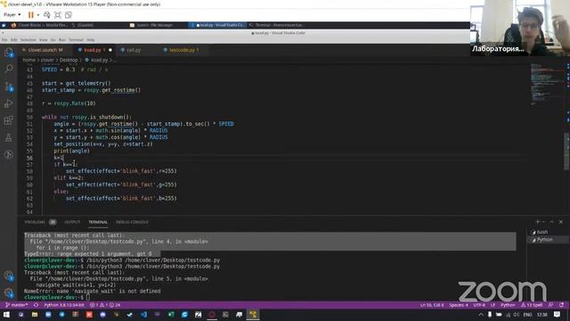Screen dimensions: 570x321
Task: Open Source Control view in activity bar
Action: [x=9, y=86]
